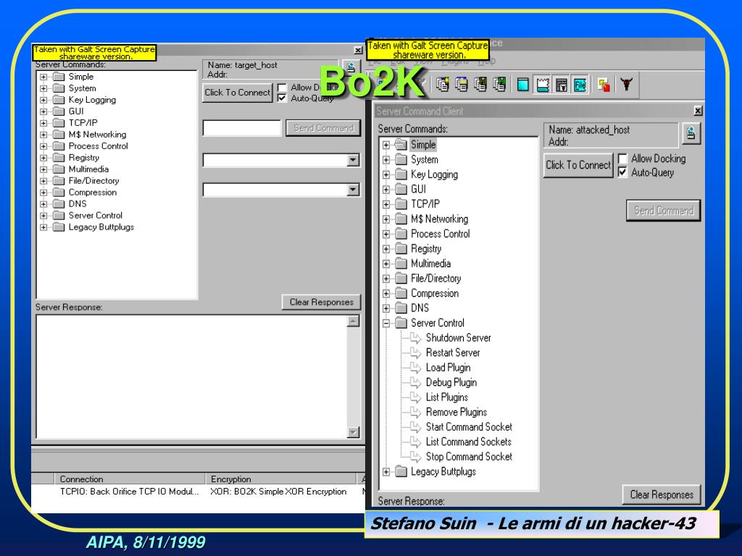This screenshot has width=742, height=556.
Task: Open the second dropdown in target_host window
Action: click(353, 190)
